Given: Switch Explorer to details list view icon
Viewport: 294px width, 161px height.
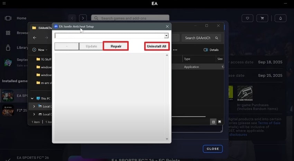Looking at the screenshot, I should pos(213,122).
